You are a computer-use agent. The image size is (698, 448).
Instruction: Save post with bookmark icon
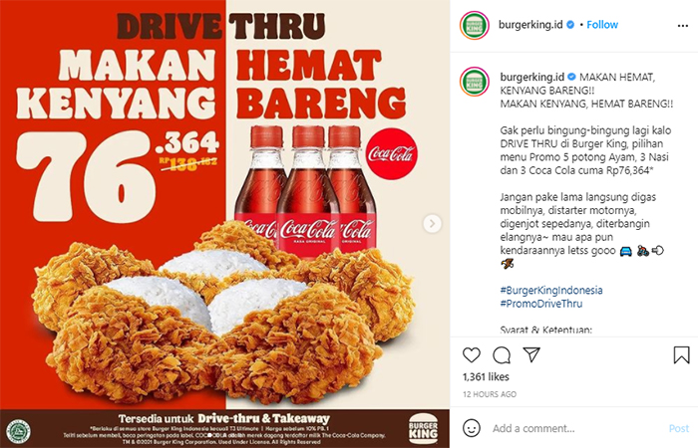(x=681, y=355)
